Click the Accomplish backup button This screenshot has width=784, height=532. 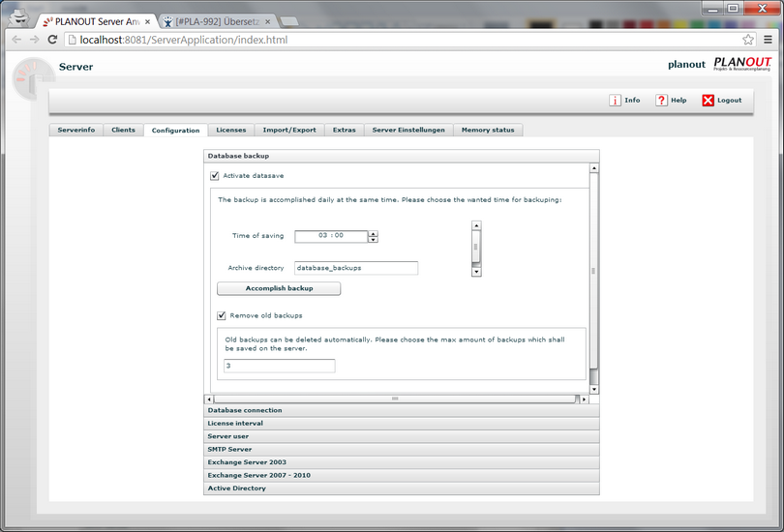(279, 288)
